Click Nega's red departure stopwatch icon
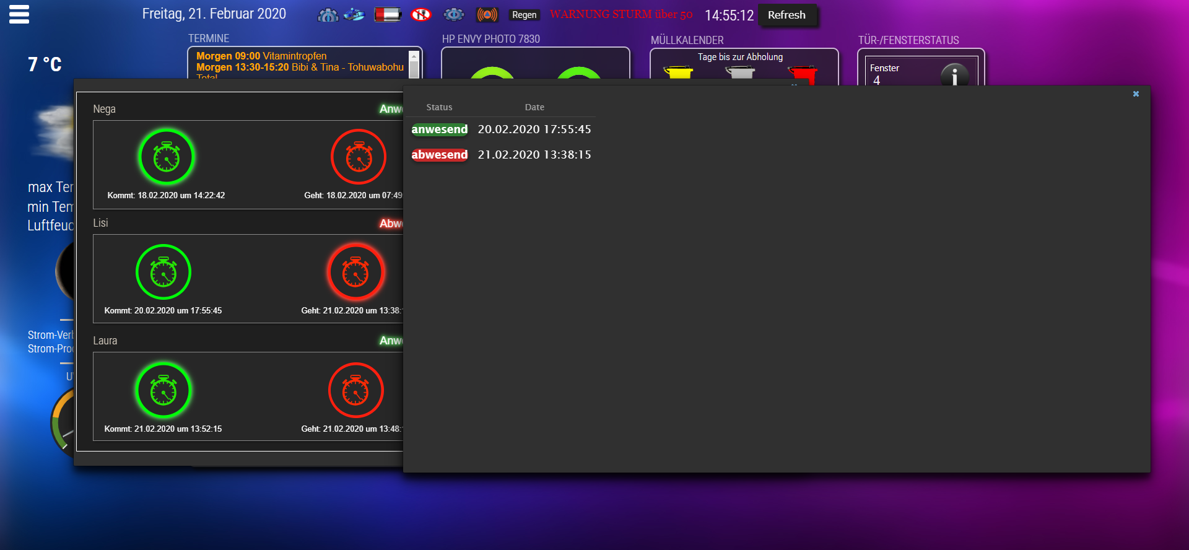The image size is (1189, 550). tap(359, 157)
